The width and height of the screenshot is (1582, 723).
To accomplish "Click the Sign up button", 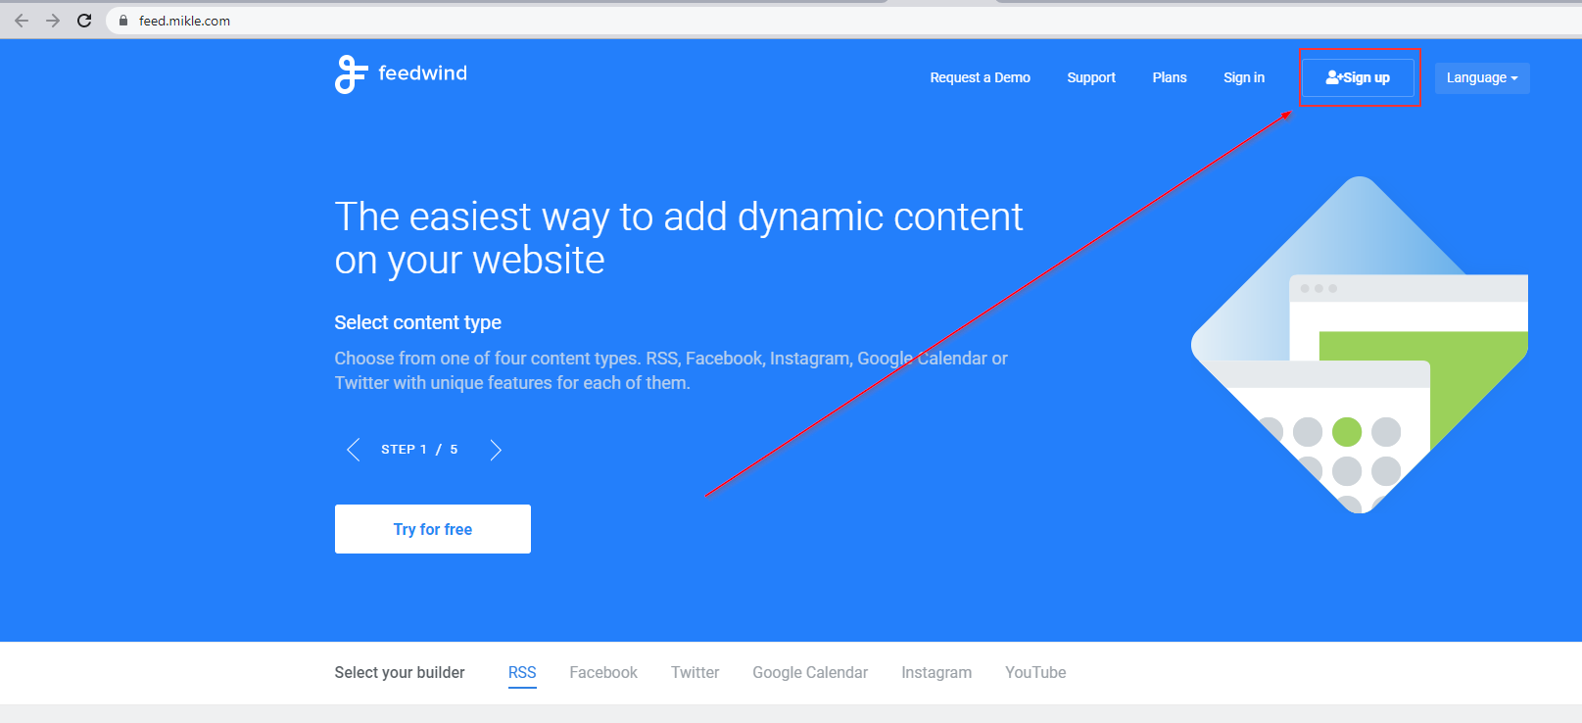I will [1358, 77].
